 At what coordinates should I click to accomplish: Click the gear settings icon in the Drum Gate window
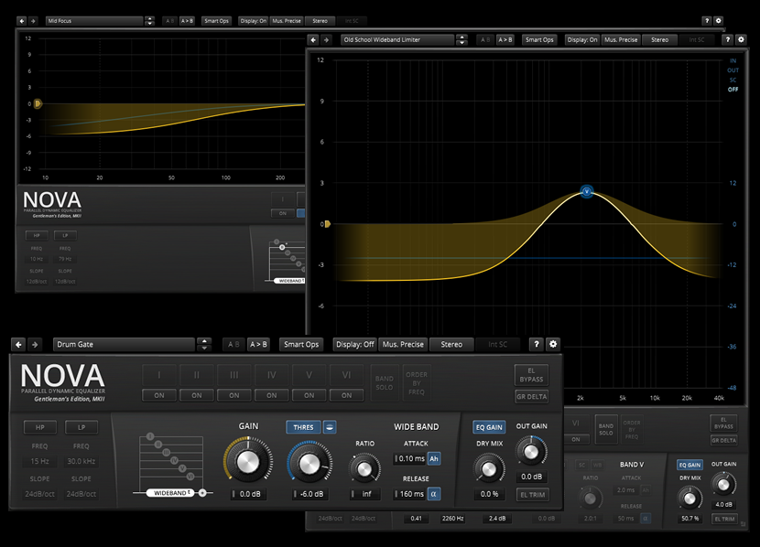[x=552, y=344]
